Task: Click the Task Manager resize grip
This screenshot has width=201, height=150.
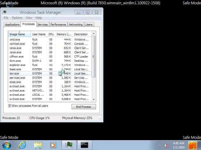Action: [x=100, y=119]
